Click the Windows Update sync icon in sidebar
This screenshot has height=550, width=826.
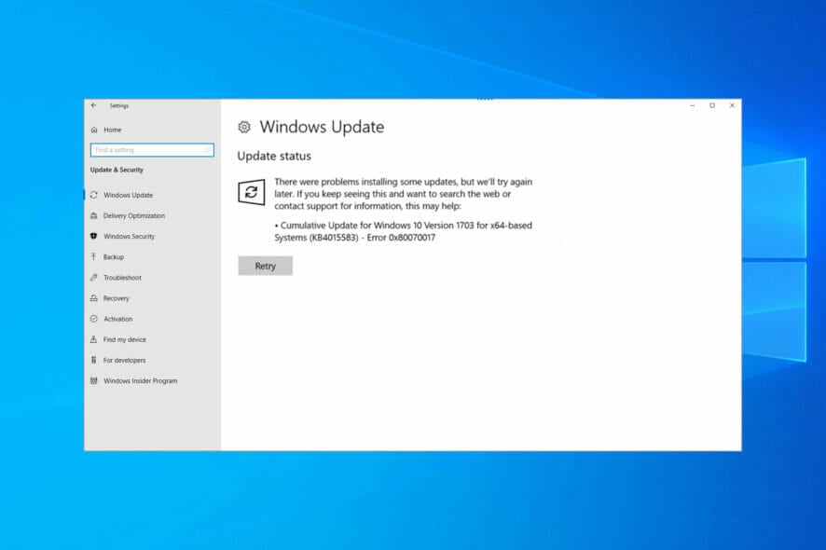point(94,195)
